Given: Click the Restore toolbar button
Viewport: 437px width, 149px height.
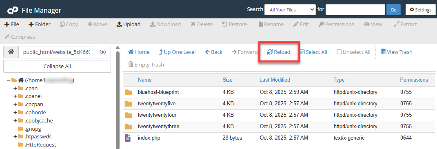Looking at the screenshot, I should click(x=234, y=24).
